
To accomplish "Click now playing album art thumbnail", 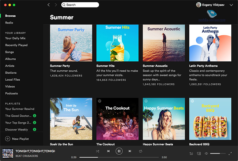I will 8,154.
